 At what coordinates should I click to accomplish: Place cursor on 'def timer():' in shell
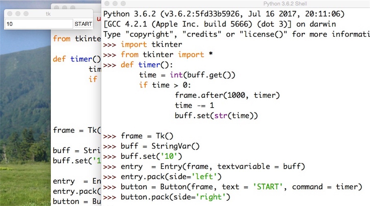[147, 65]
